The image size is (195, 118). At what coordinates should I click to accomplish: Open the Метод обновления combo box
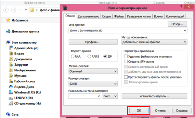tap(154, 42)
